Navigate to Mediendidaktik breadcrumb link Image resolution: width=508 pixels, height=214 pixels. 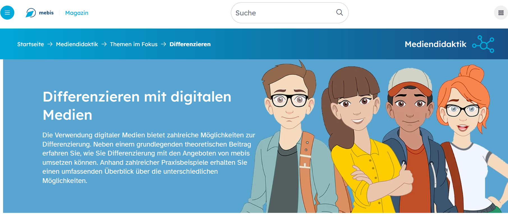[x=77, y=44]
